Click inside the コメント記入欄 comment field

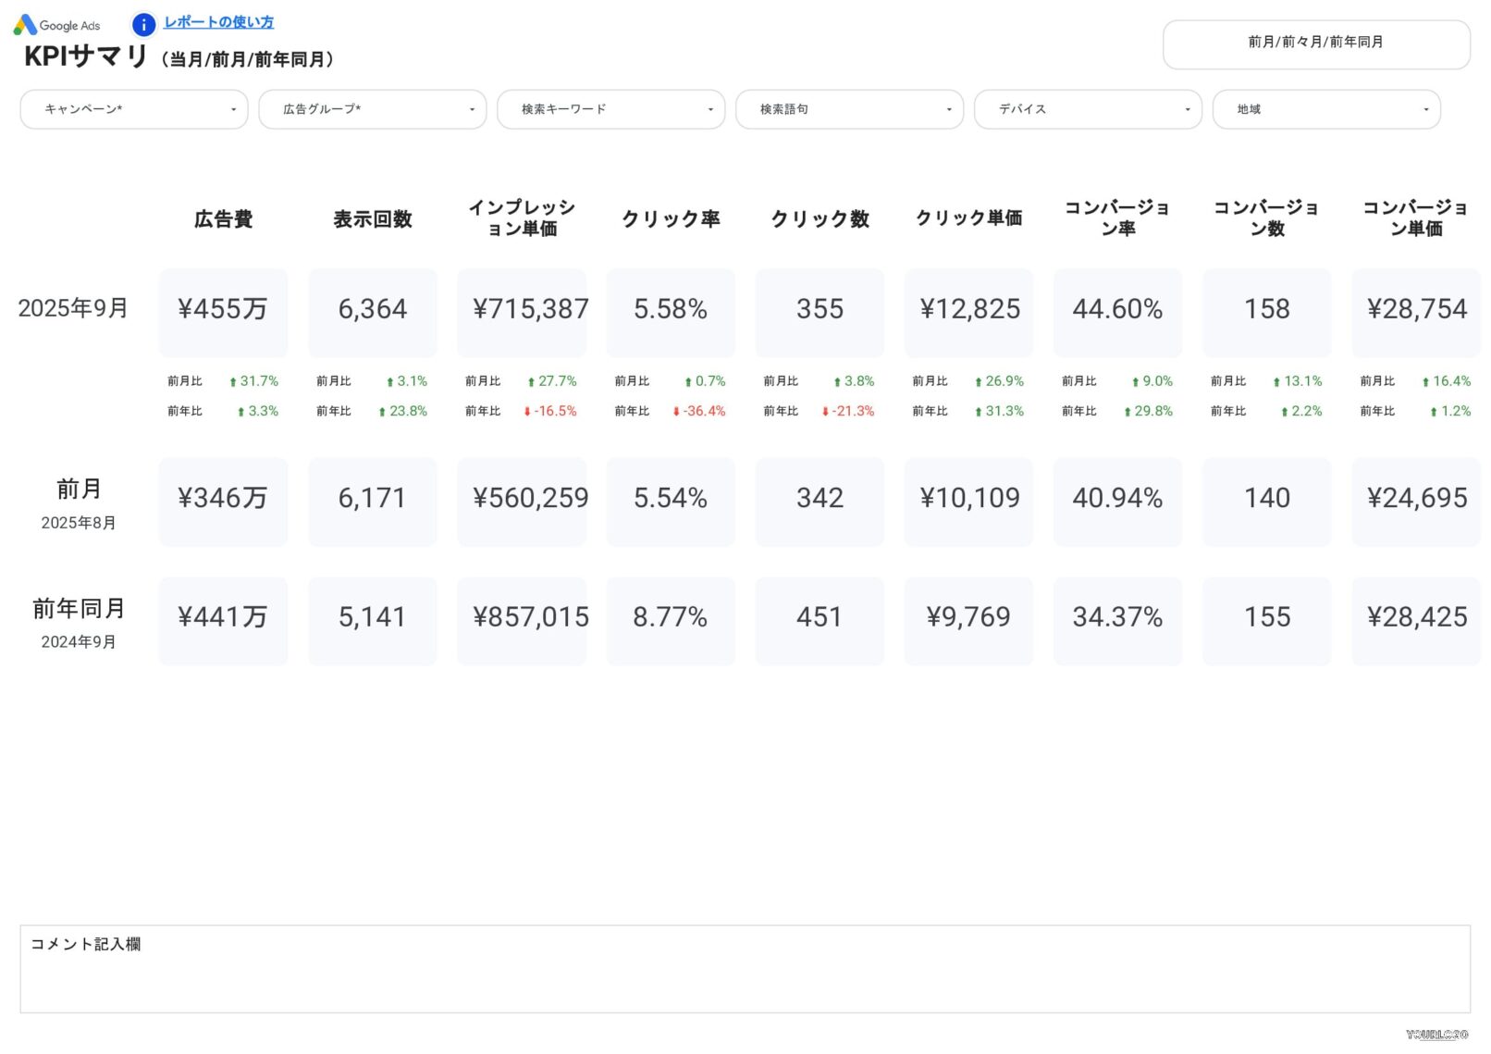click(740, 967)
